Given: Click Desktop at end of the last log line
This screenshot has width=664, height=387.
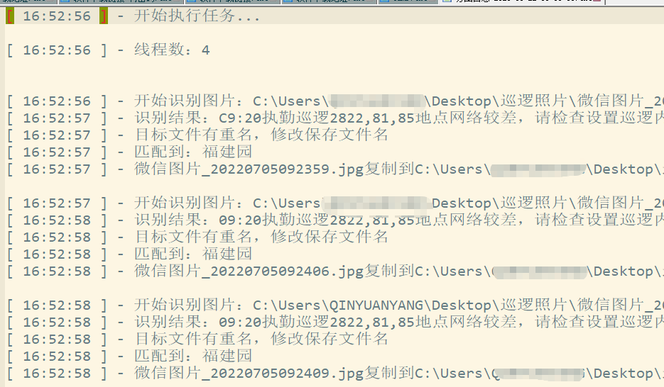Looking at the screenshot, I should [x=624, y=374].
